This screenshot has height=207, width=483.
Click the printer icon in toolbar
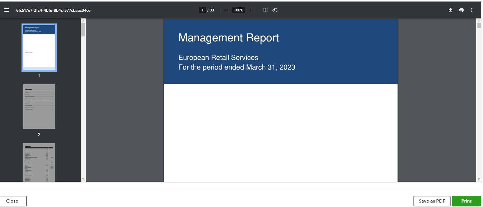click(461, 10)
